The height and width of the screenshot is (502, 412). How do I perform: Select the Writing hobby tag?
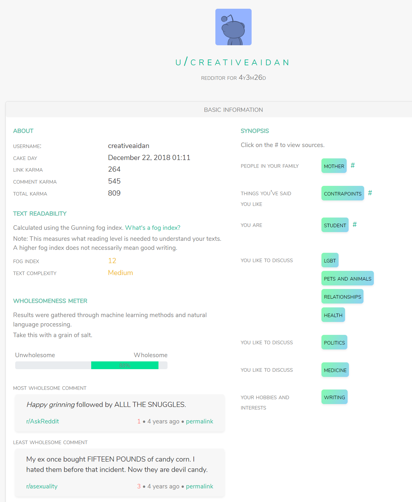pos(334,397)
